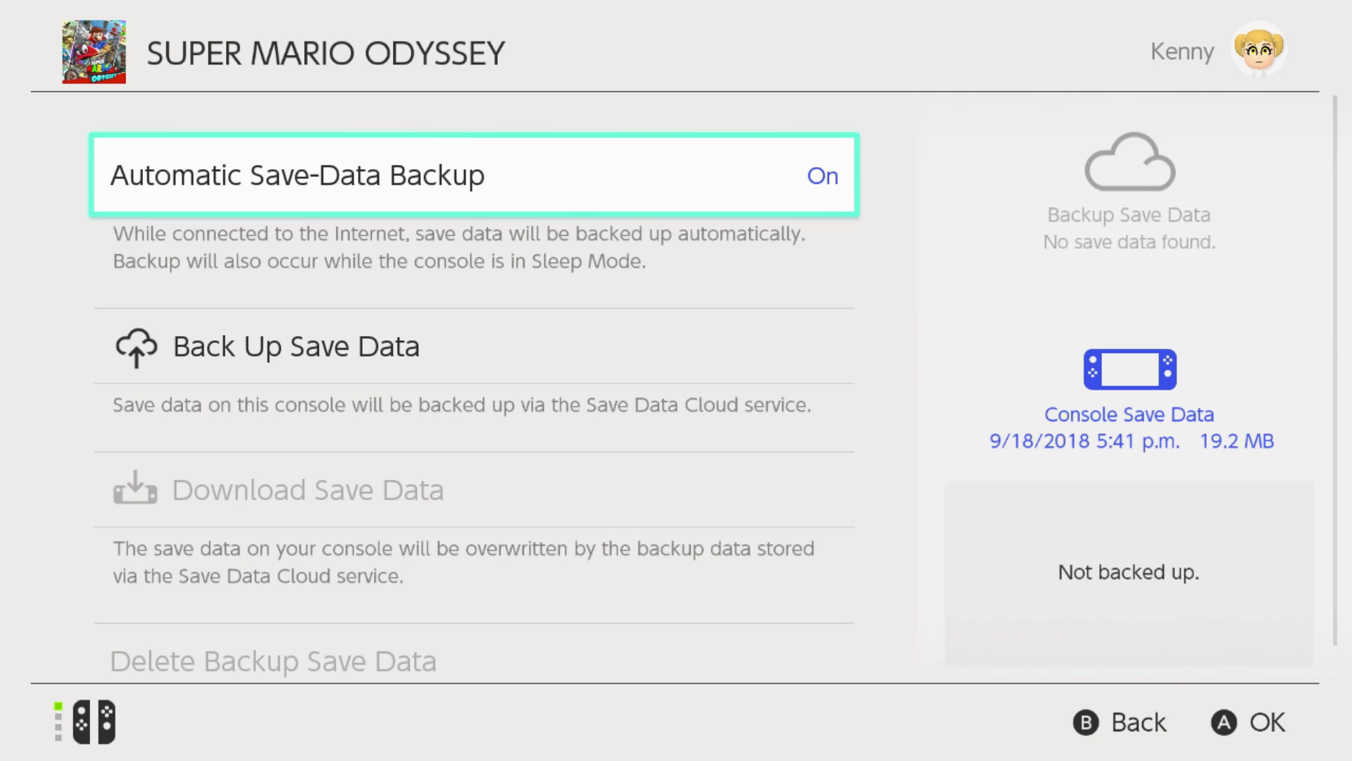Viewport: 1352px width, 761px height.
Task: Click the Kenny username label
Action: point(1182,51)
